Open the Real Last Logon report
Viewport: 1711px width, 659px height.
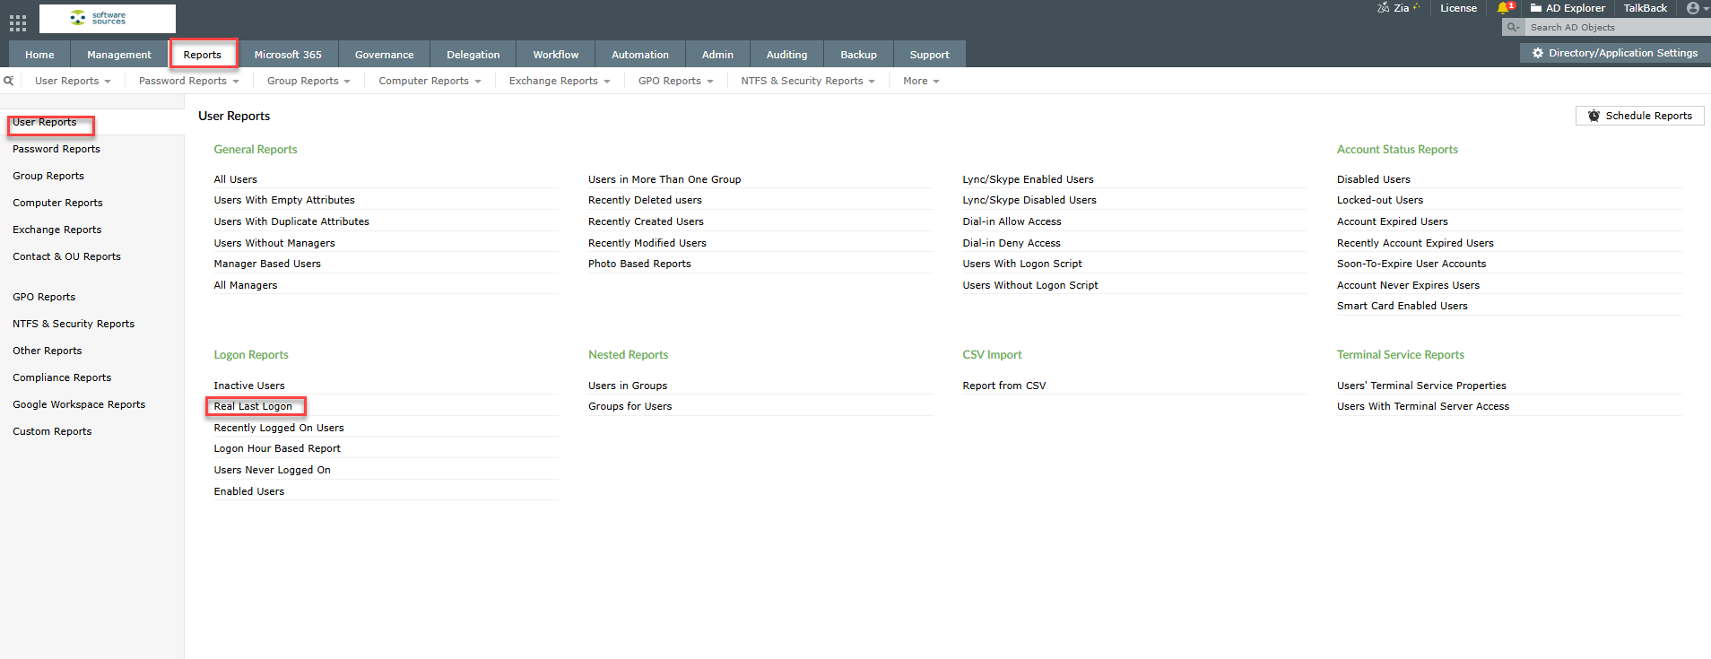tap(253, 406)
